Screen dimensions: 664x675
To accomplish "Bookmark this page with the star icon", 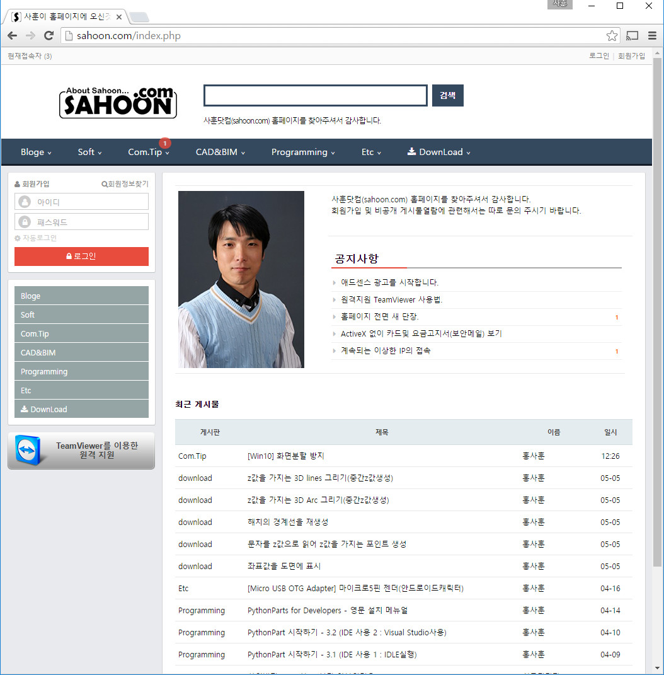I will click(612, 36).
